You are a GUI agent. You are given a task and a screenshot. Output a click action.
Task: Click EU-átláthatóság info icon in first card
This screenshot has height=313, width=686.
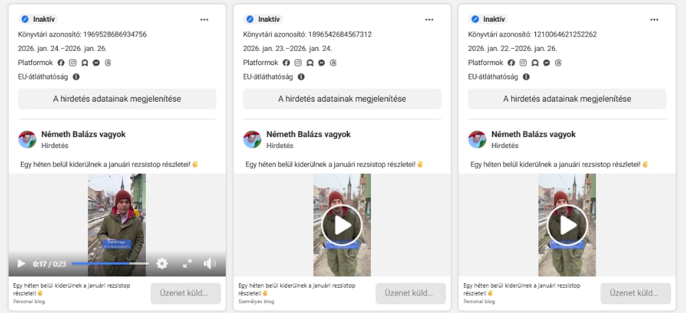point(76,77)
